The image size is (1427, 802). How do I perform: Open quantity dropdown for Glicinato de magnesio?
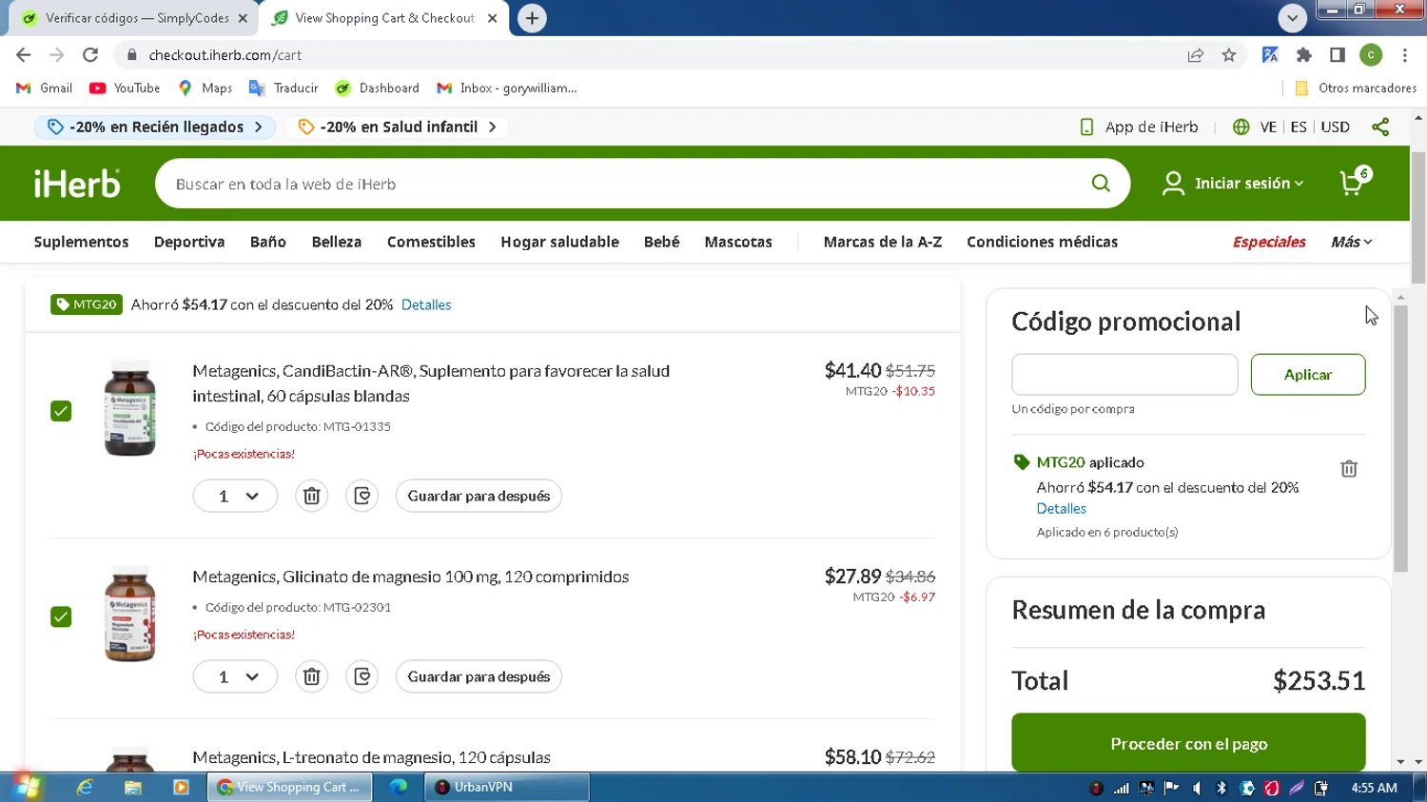[x=235, y=676]
